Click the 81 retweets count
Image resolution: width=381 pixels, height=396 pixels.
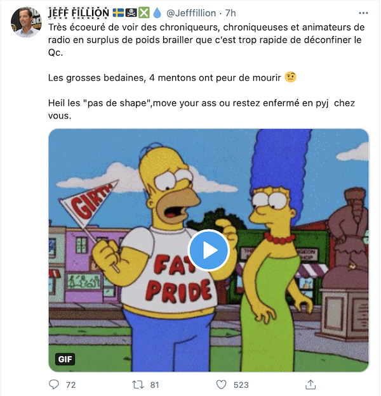[x=155, y=385]
